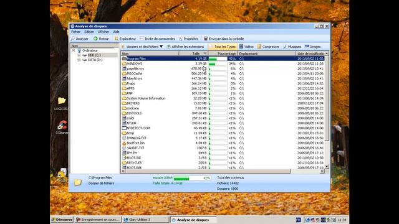
Task: Select the cmdcons folder icon
Action: (124, 108)
